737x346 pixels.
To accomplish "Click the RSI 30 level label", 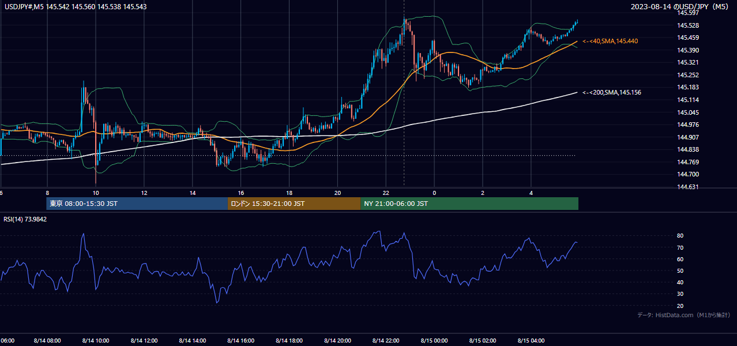I will click(680, 294).
